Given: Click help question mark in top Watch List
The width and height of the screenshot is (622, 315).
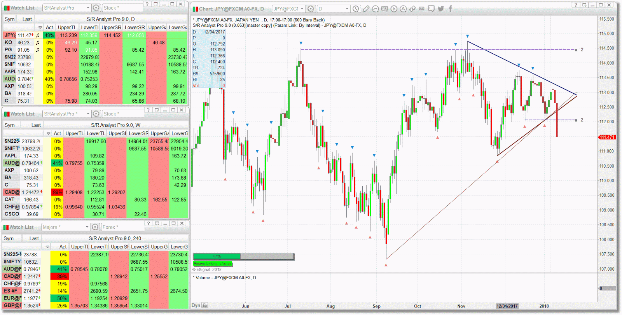Looking at the screenshot, I should 147,4.
